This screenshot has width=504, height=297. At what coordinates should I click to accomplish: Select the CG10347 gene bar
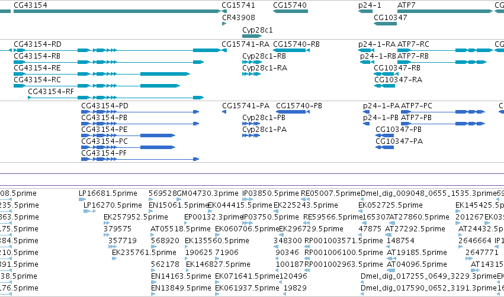coord(386,24)
